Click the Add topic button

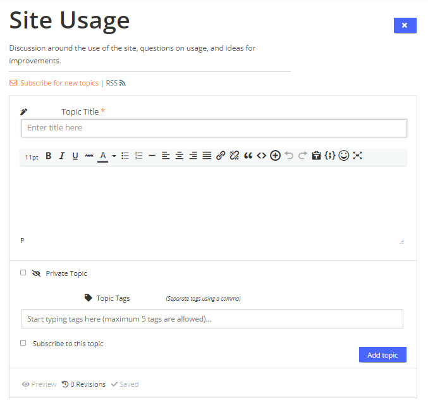(382, 355)
